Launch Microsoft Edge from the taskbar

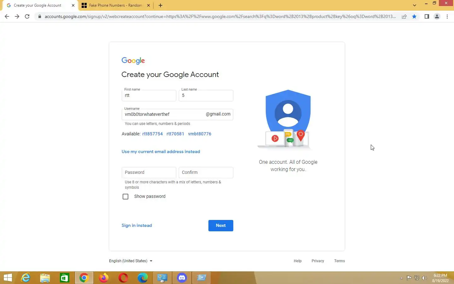pyautogui.click(x=143, y=278)
